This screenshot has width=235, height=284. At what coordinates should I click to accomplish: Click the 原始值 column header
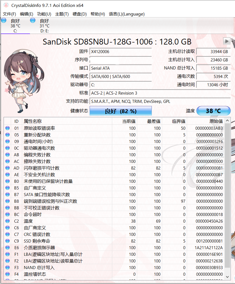pyautogui.click(x=206, y=121)
